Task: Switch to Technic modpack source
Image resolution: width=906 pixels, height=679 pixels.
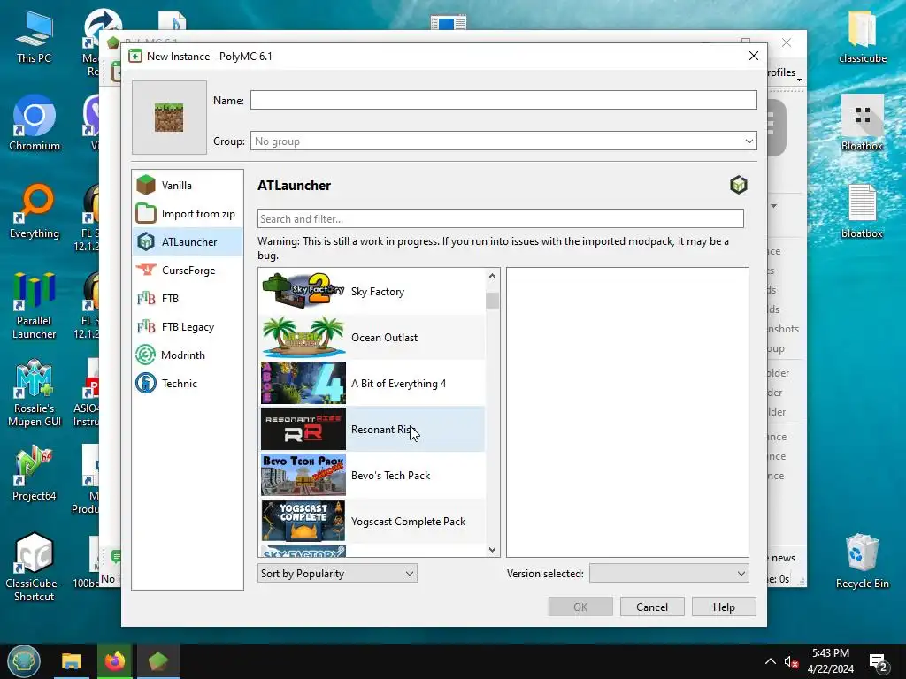Action: click(188, 384)
